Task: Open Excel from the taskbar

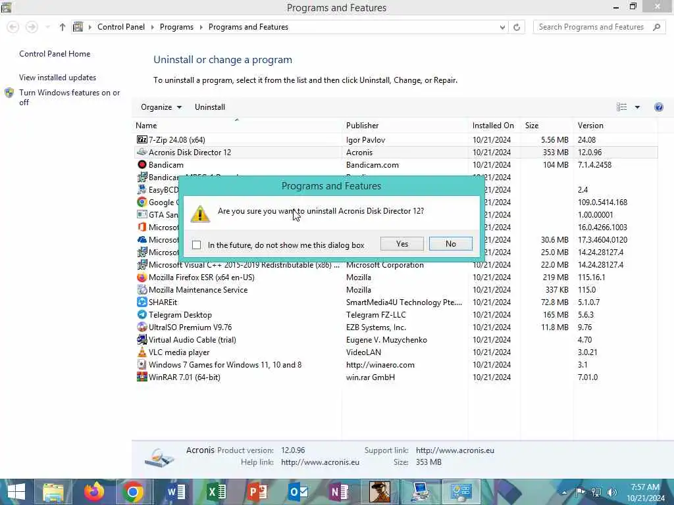Action: (216, 492)
